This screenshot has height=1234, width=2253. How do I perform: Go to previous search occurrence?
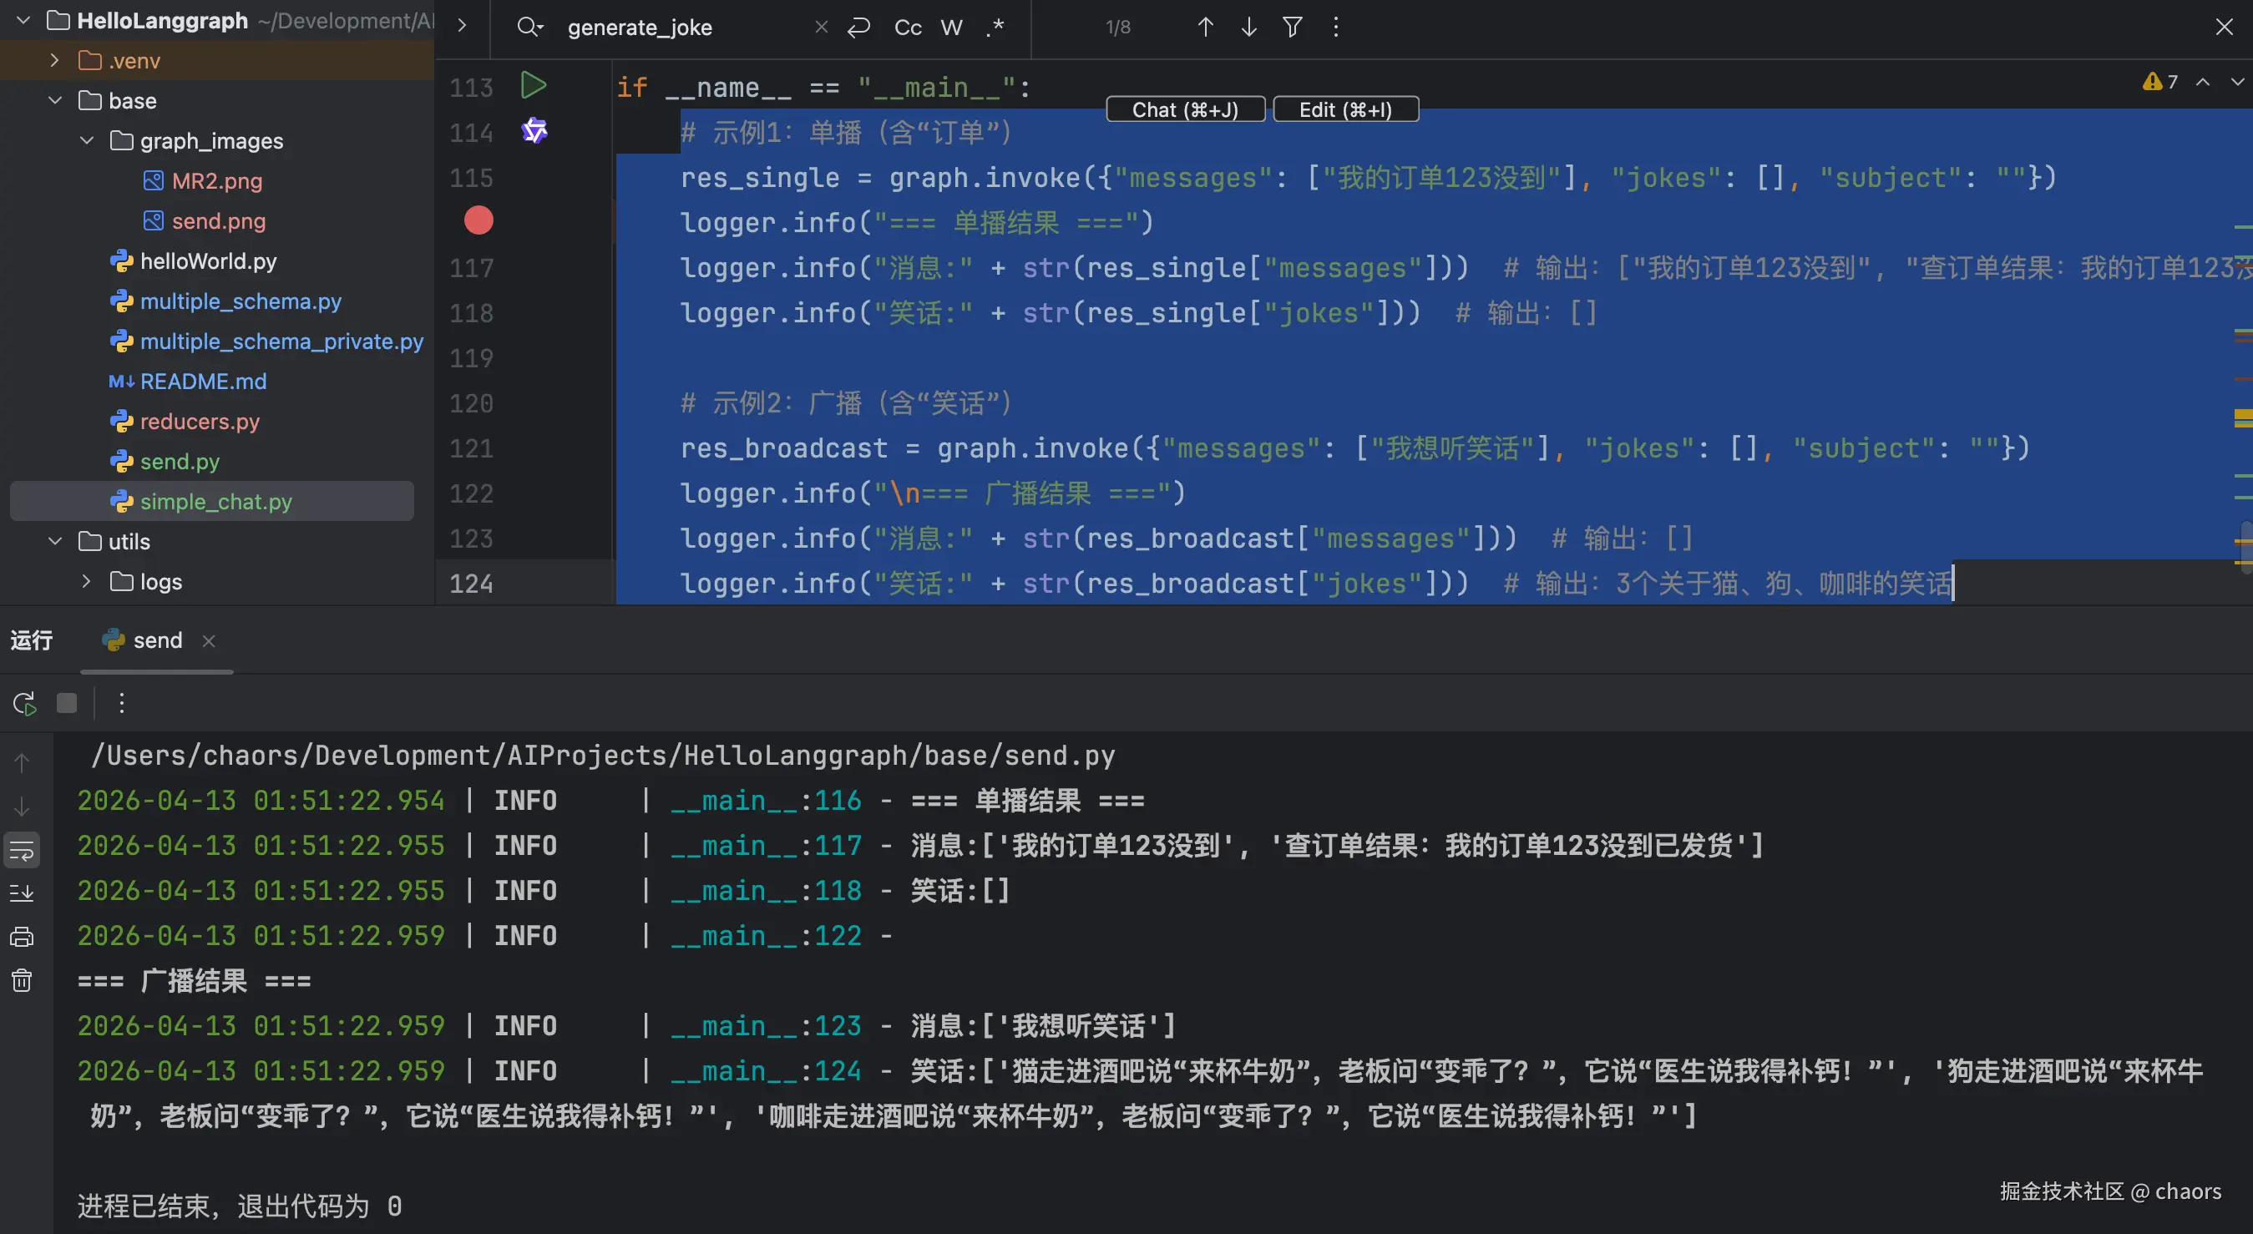(1204, 27)
